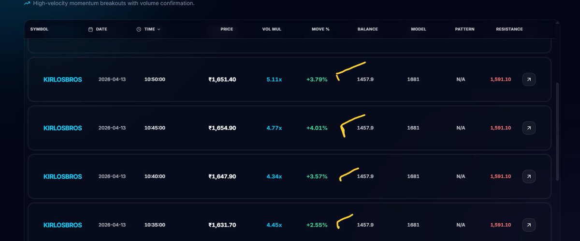This screenshot has height=241, width=580.
Task: Open KIRLOSBROS symbol link in 10:50:00 row
Action: pos(63,80)
